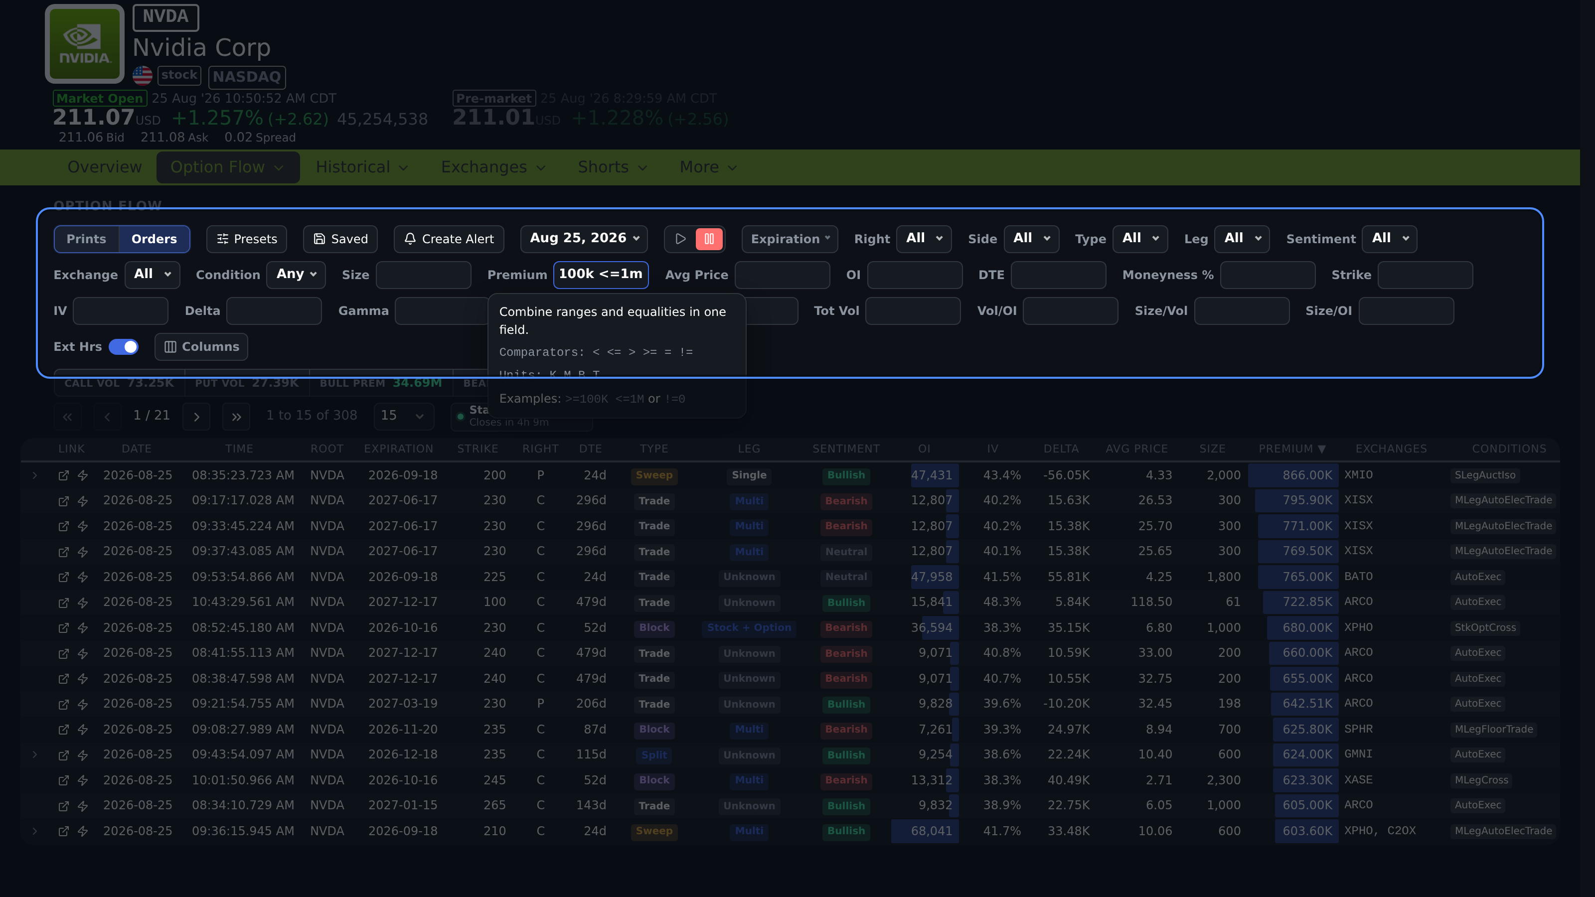
Task: Click lightning icon for 09:36:15.945 AM row
Action: (82, 831)
